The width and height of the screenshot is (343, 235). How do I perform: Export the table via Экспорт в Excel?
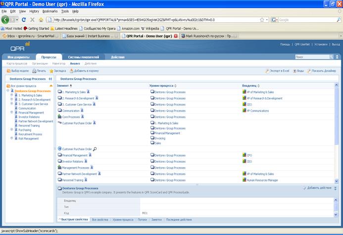(277, 71)
